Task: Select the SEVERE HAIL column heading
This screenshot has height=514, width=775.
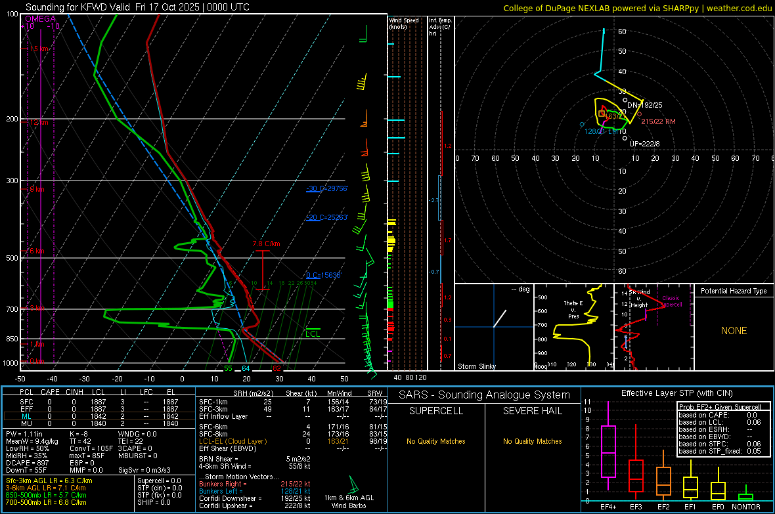Action: pyautogui.click(x=532, y=411)
